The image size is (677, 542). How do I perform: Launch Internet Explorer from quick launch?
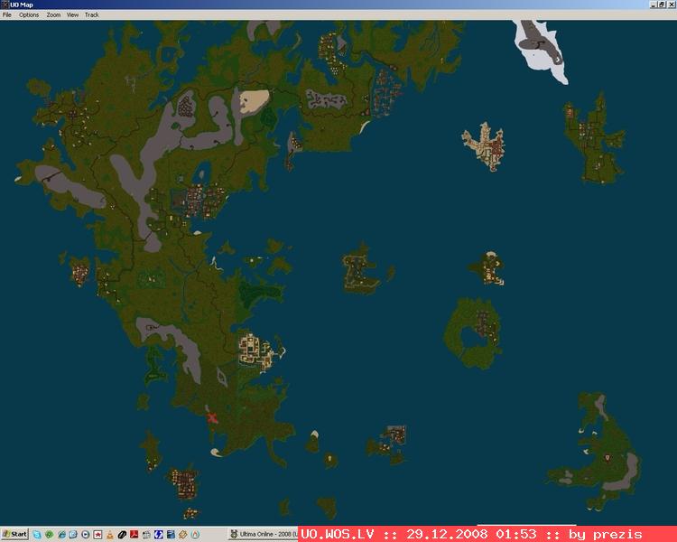(x=61, y=535)
